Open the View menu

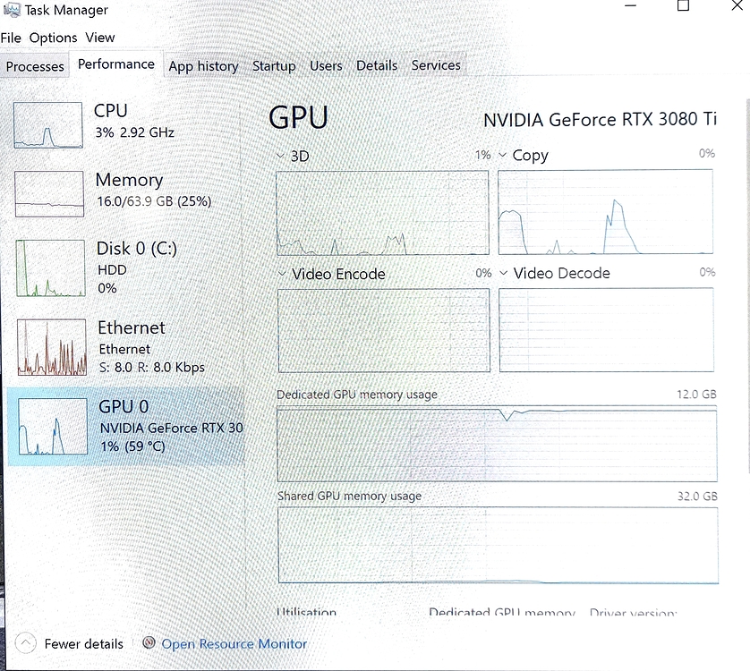click(99, 38)
